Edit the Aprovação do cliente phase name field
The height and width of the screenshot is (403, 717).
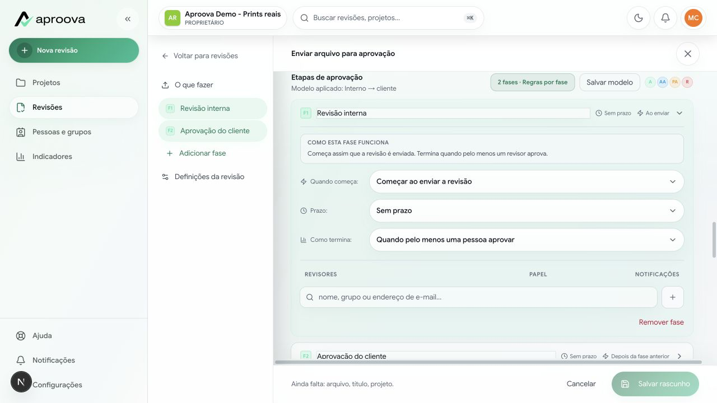click(x=436, y=356)
